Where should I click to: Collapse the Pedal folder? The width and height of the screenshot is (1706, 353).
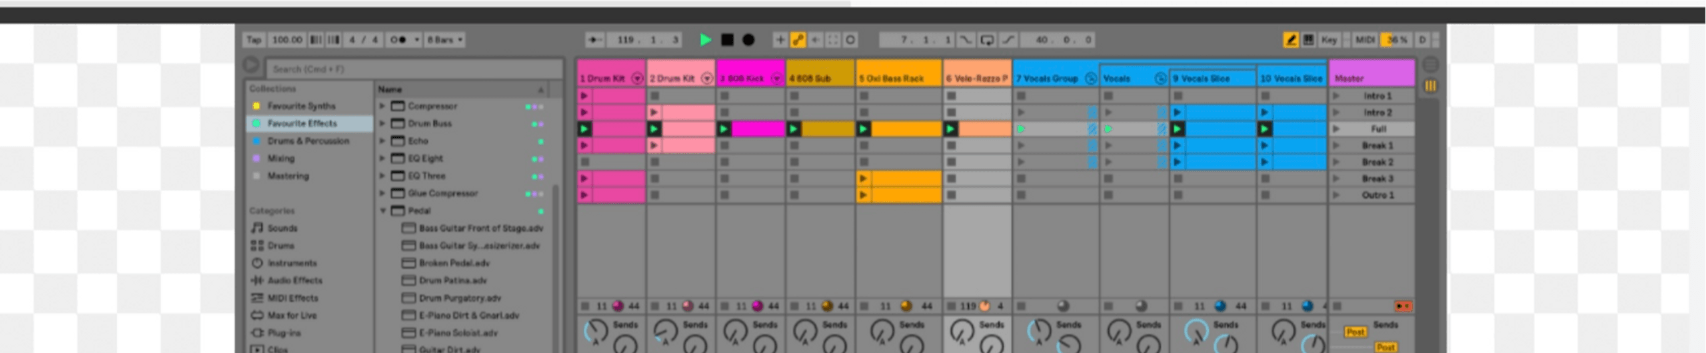tap(383, 210)
